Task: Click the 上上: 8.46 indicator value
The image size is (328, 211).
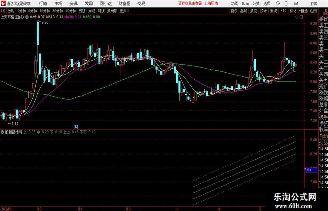Action: [71, 132]
